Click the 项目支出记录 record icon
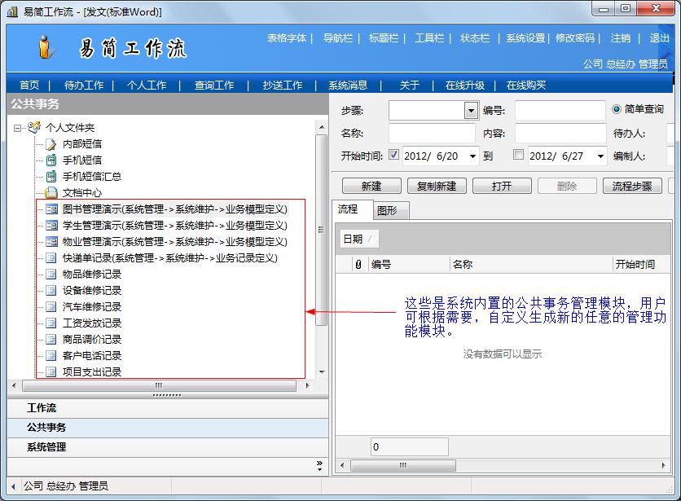This screenshot has width=681, height=501. coord(51,372)
